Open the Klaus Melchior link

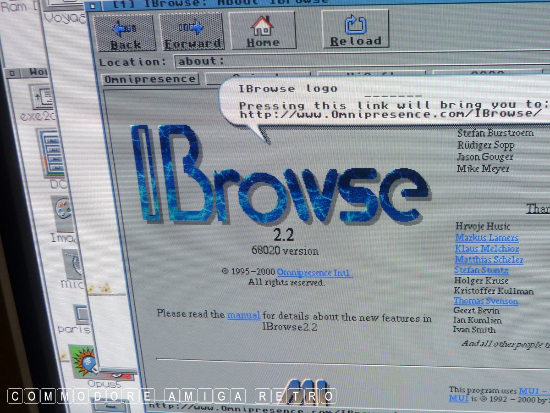(x=486, y=249)
